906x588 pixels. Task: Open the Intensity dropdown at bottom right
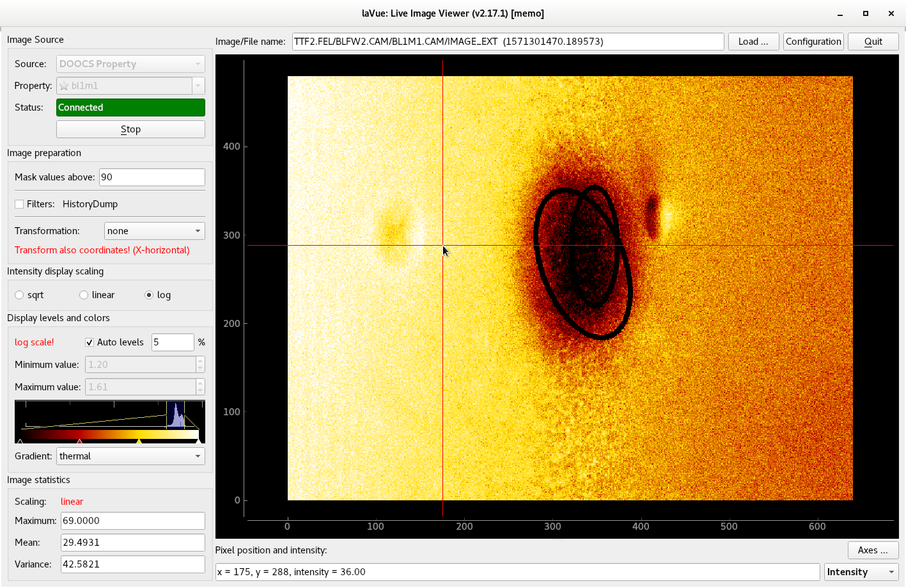[861, 572]
